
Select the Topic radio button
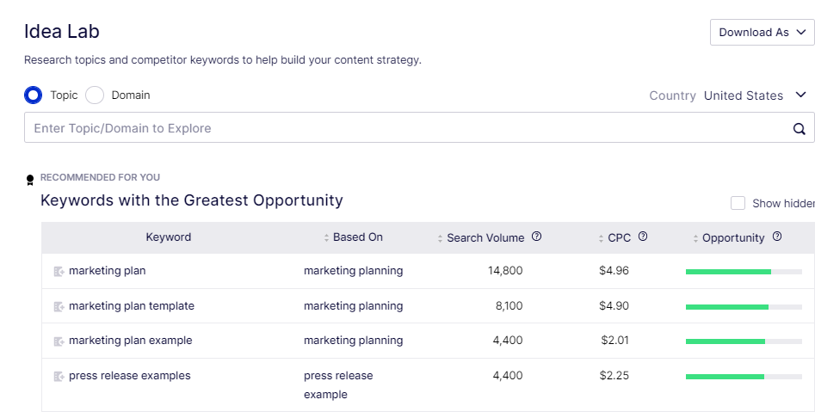34,95
